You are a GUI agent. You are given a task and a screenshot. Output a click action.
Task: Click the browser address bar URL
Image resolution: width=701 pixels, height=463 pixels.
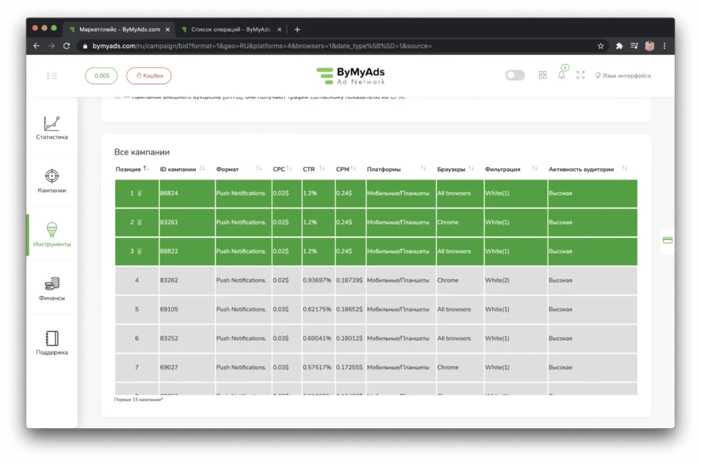[x=262, y=46]
